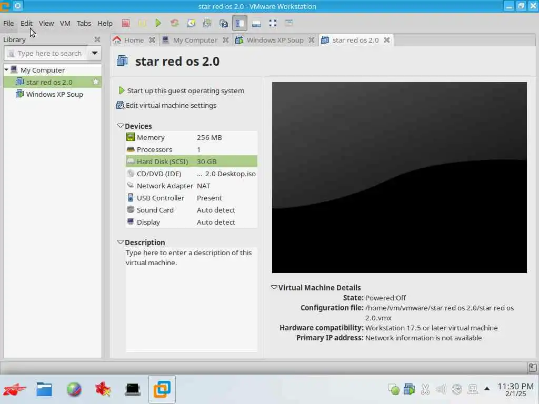Open the file manager taskbar icon
Screen dimensions: 539x404
coord(44,389)
